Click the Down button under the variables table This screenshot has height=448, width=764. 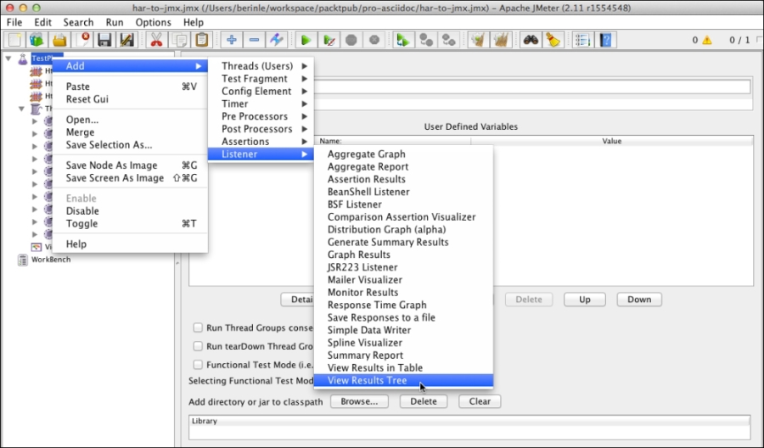pos(639,300)
